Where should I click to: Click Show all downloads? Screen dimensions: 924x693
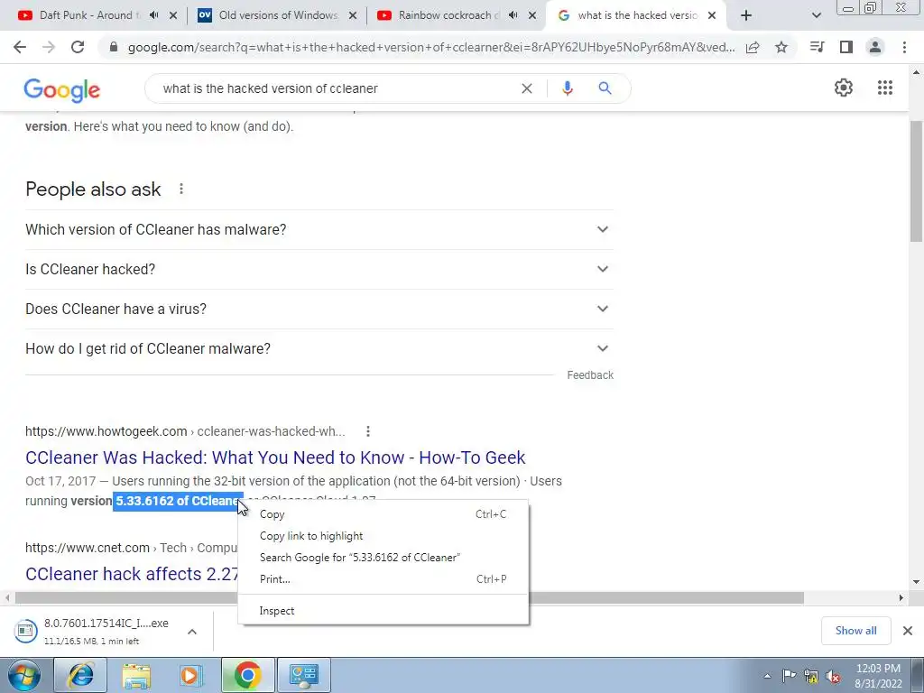pos(855,631)
